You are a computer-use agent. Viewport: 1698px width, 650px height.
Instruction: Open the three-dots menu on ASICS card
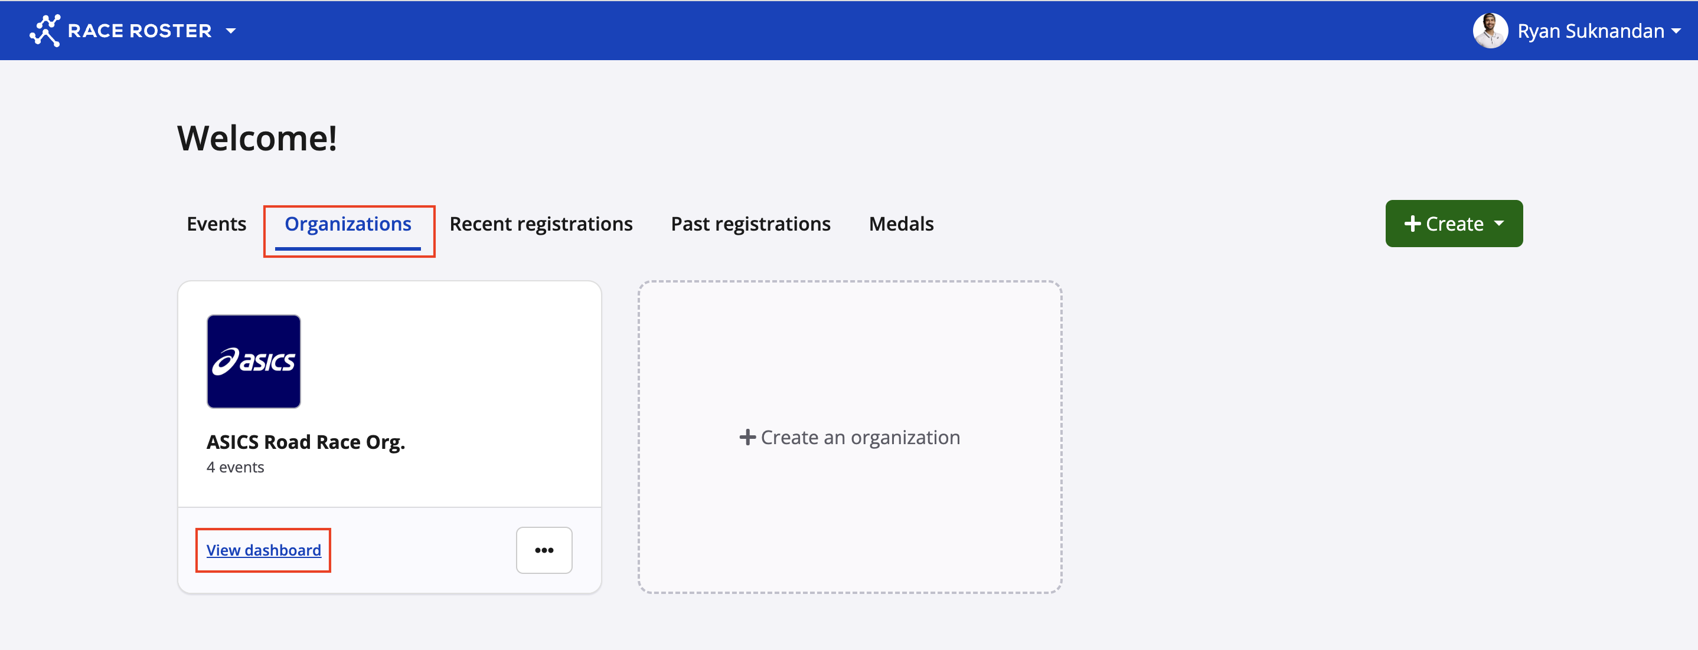coord(544,550)
